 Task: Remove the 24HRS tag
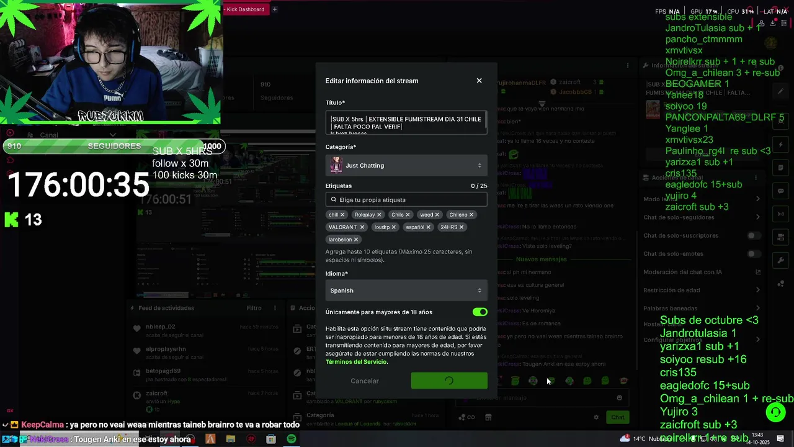(461, 227)
